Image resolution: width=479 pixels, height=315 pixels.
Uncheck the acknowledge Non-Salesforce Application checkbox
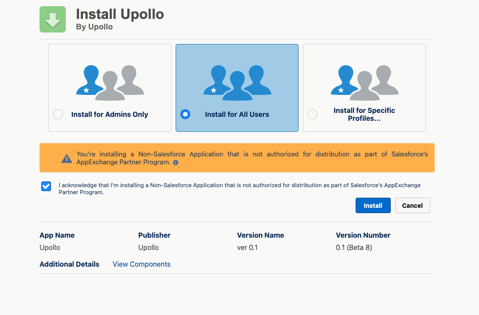[46, 186]
